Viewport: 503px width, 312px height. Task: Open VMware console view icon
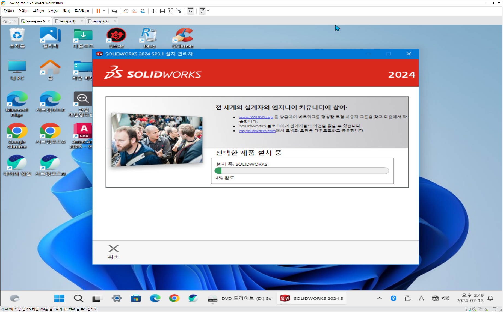tap(191, 11)
